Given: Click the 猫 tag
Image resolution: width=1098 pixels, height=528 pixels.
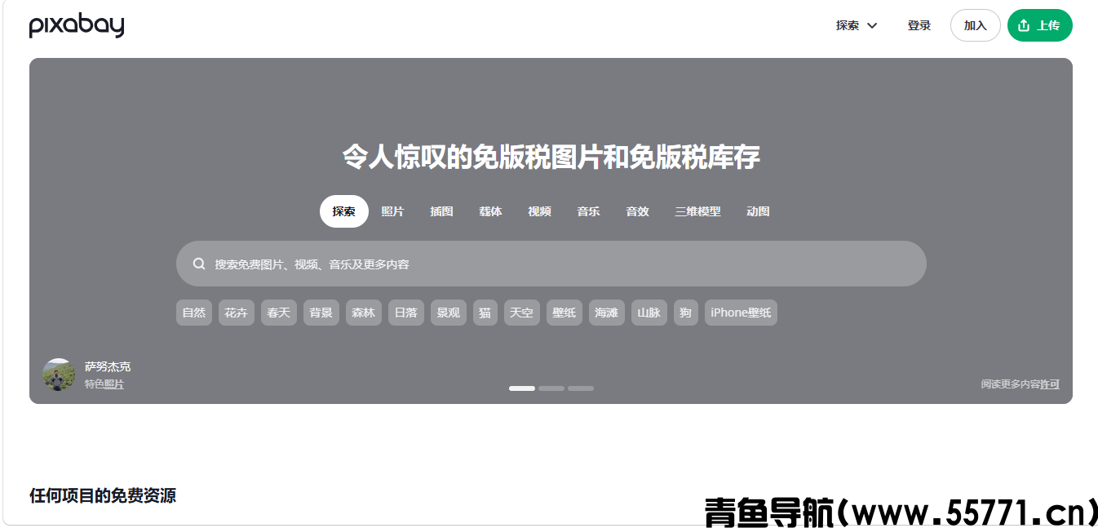Looking at the screenshot, I should tap(485, 313).
